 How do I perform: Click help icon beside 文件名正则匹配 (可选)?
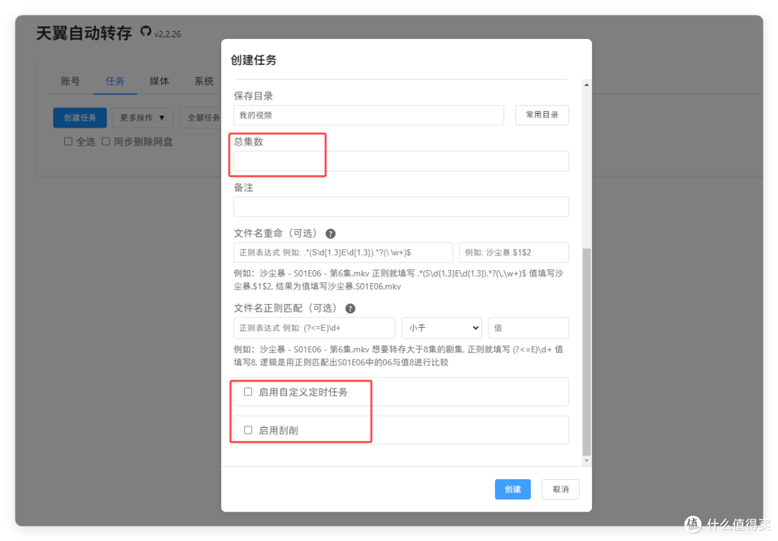[x=350, y=309]
